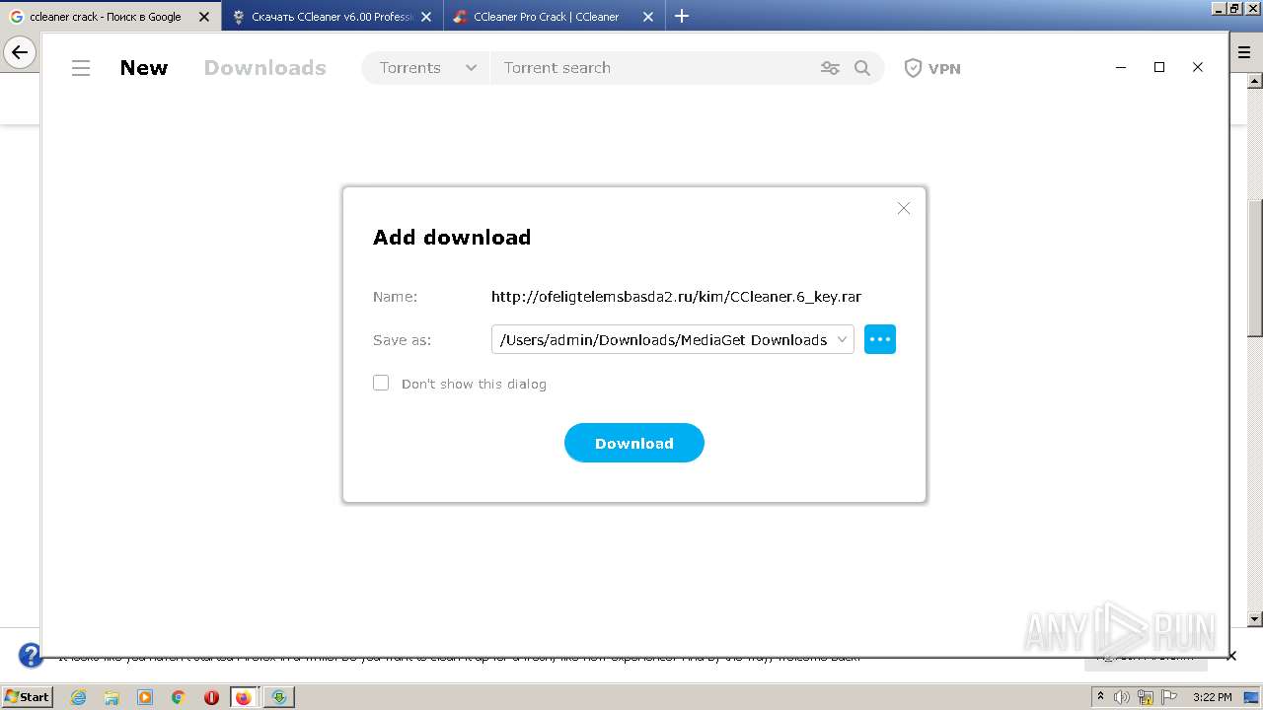1263x710 pixels.
Task: Open the Save as path dropdown
Action: pos(842,339)
